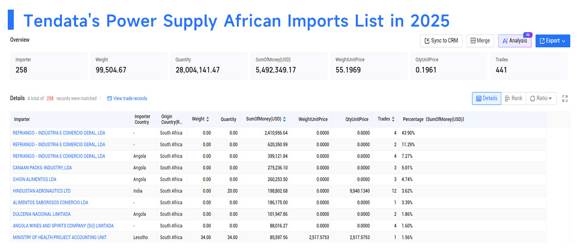Click the Sync to CRM button
Screen dimensions: 580x248
click(x=441, y=40)
